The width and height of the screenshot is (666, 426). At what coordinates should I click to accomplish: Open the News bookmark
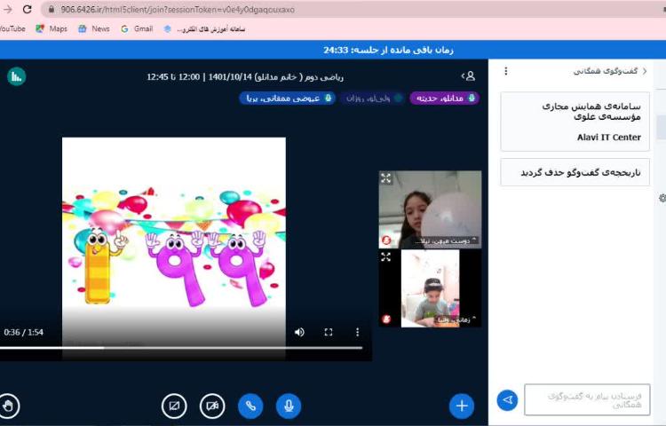pos(94,29)
